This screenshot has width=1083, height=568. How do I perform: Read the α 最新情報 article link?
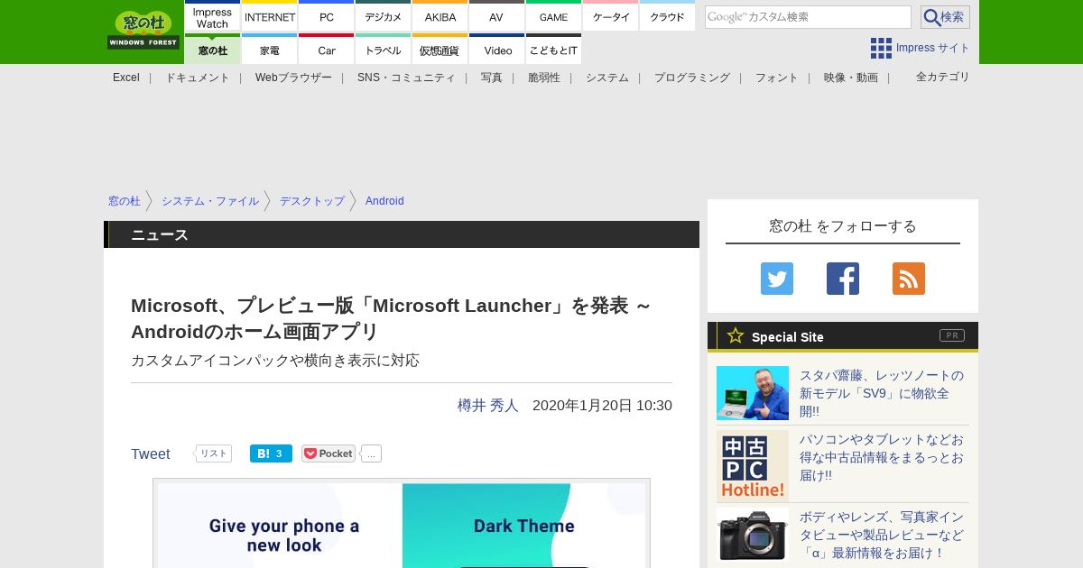[882, 535]
